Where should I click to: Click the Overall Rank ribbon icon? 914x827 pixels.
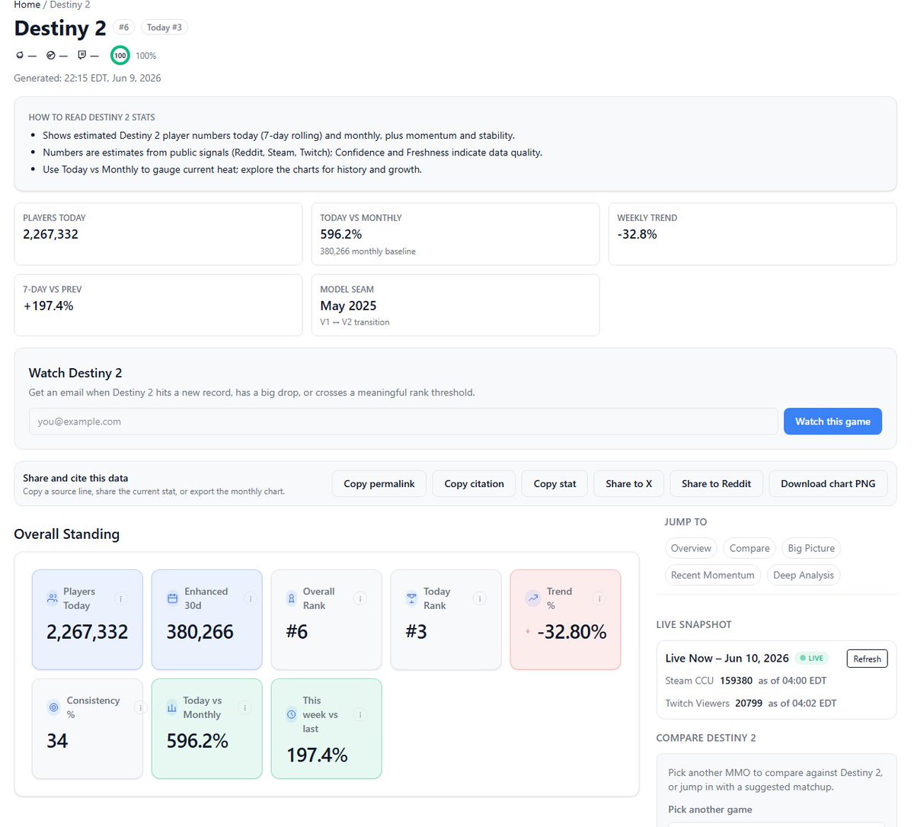291,598
